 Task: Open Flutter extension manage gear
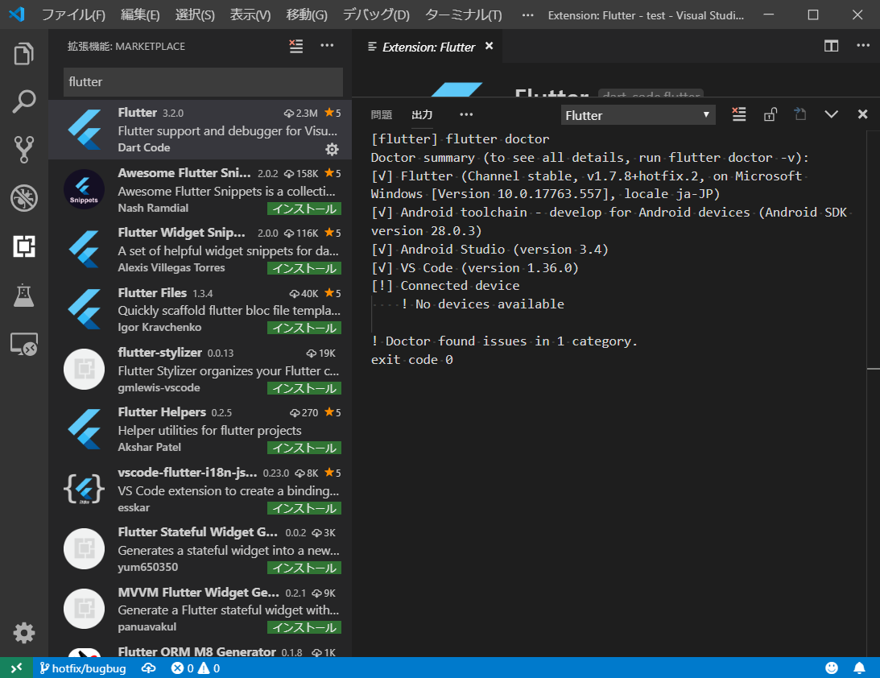pos(332,149)
